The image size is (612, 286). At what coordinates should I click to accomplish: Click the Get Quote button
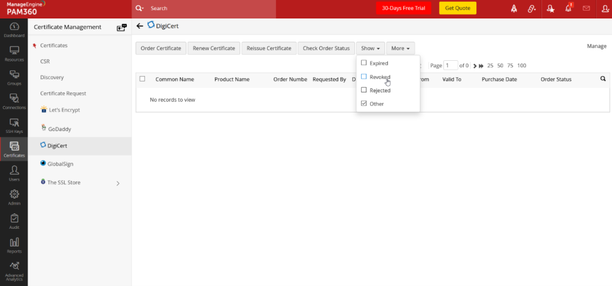457,8
